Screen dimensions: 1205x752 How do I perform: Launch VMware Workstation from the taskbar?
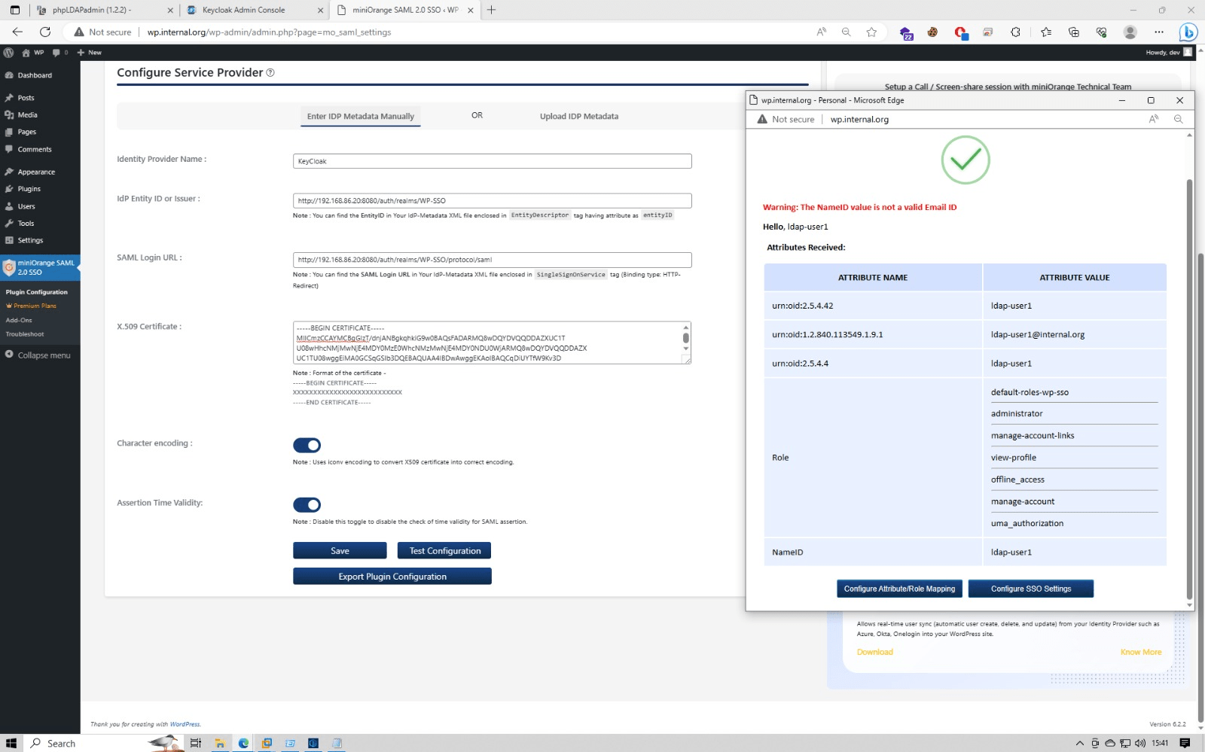pos(266,743)
